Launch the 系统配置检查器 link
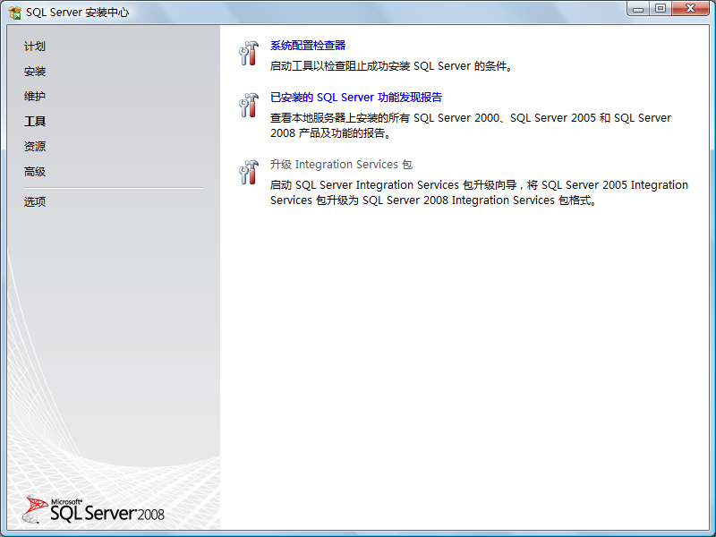 (x=308, y=46)
